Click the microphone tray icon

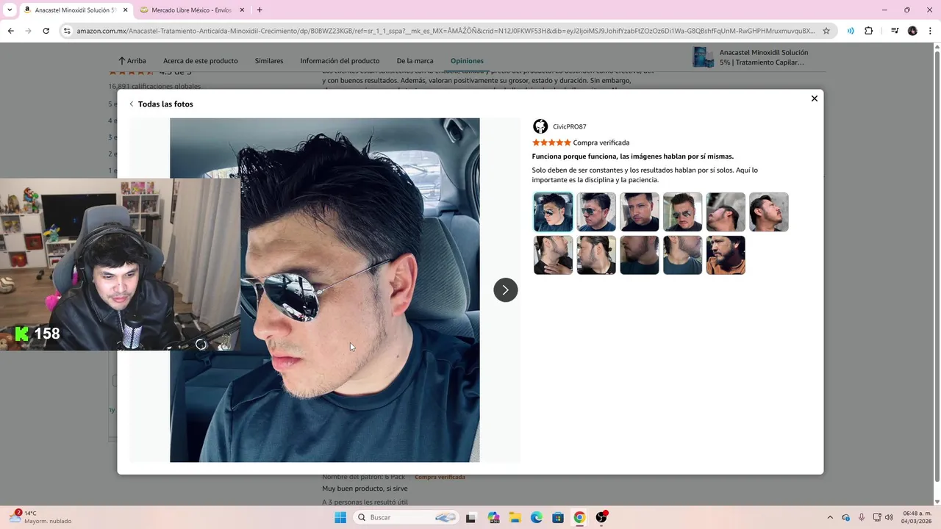[x=862, y=517]
